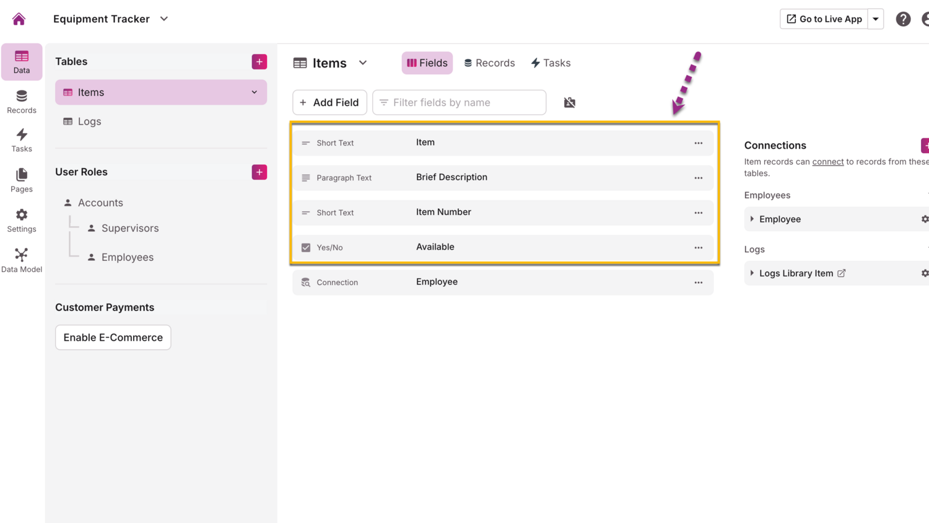Expand the Logs Library Item connection

(752, 273)
